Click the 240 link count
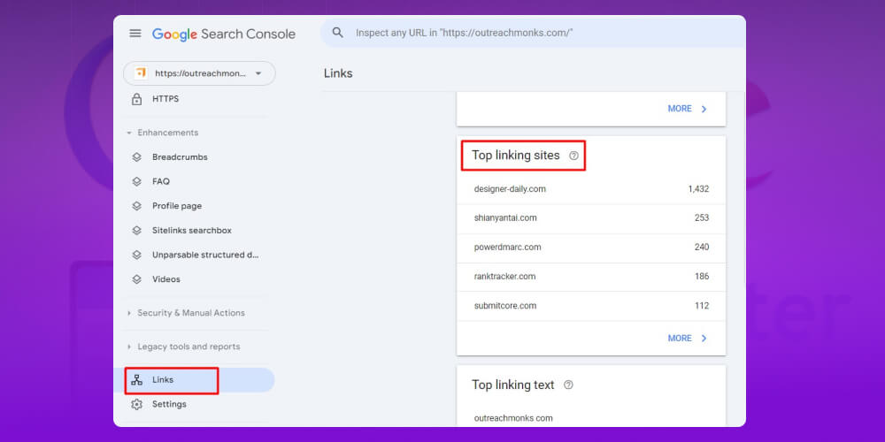Viewport: 885px width, 442px height. click(x=702, y=248)
